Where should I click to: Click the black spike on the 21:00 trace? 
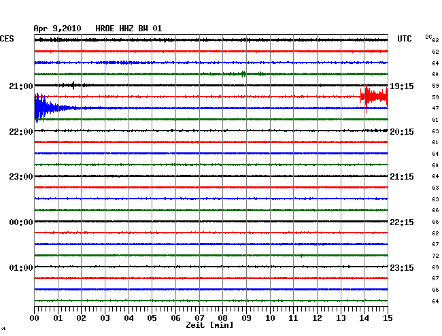(73, 85)
